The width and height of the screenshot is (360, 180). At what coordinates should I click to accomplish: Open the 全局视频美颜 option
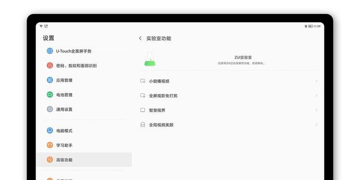tap(229, 125)
